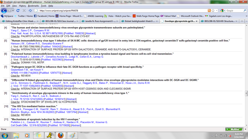Open AIM from the Windows taskbar

(x=49, y=135)
